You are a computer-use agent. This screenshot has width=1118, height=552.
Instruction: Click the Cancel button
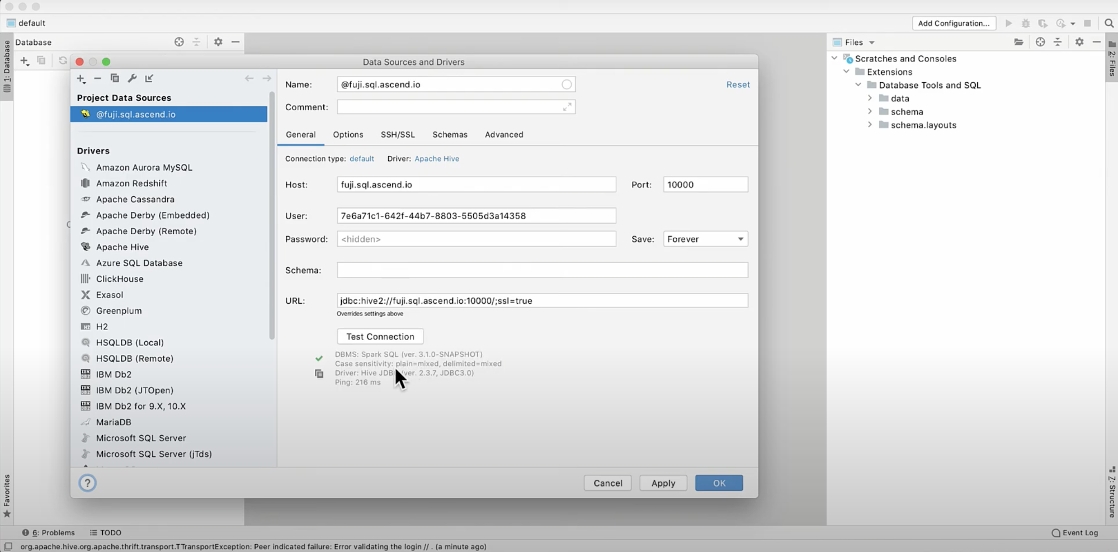(x=607, y=483)
